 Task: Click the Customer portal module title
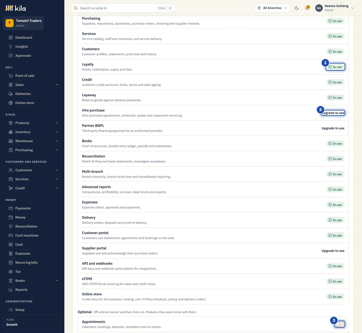pos(95,233)
